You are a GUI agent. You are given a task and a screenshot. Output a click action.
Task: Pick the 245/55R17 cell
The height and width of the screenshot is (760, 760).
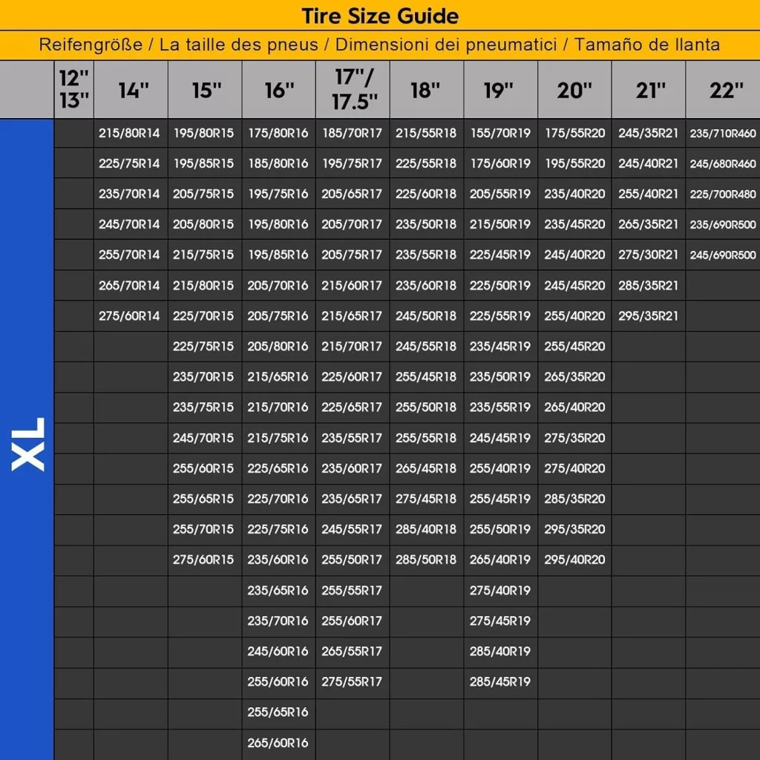(352, 529)
